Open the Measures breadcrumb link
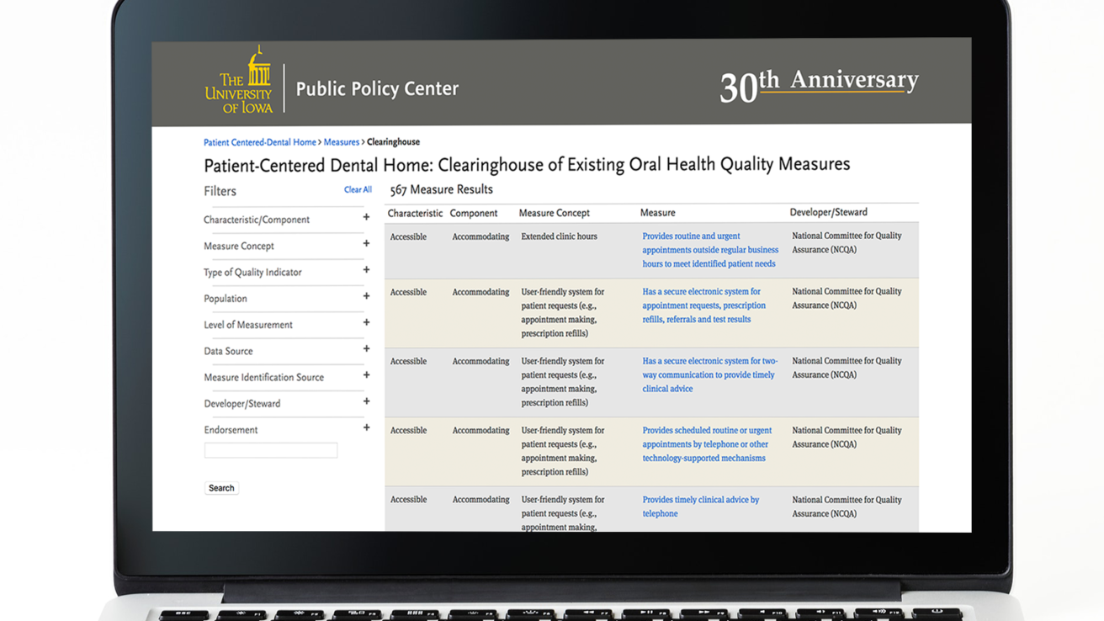 [341, 141]
